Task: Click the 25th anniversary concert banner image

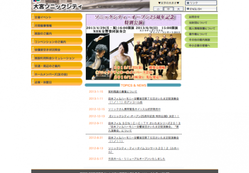Action: click(x=133, y=47)
